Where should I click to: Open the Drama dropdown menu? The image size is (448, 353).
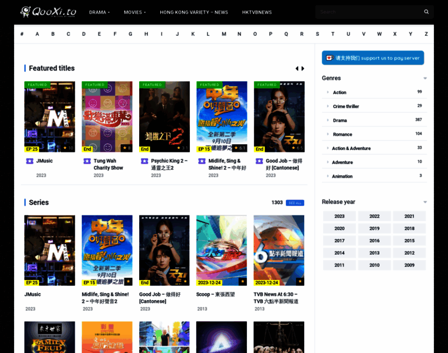pyautogui.click(x=100, y=12)
